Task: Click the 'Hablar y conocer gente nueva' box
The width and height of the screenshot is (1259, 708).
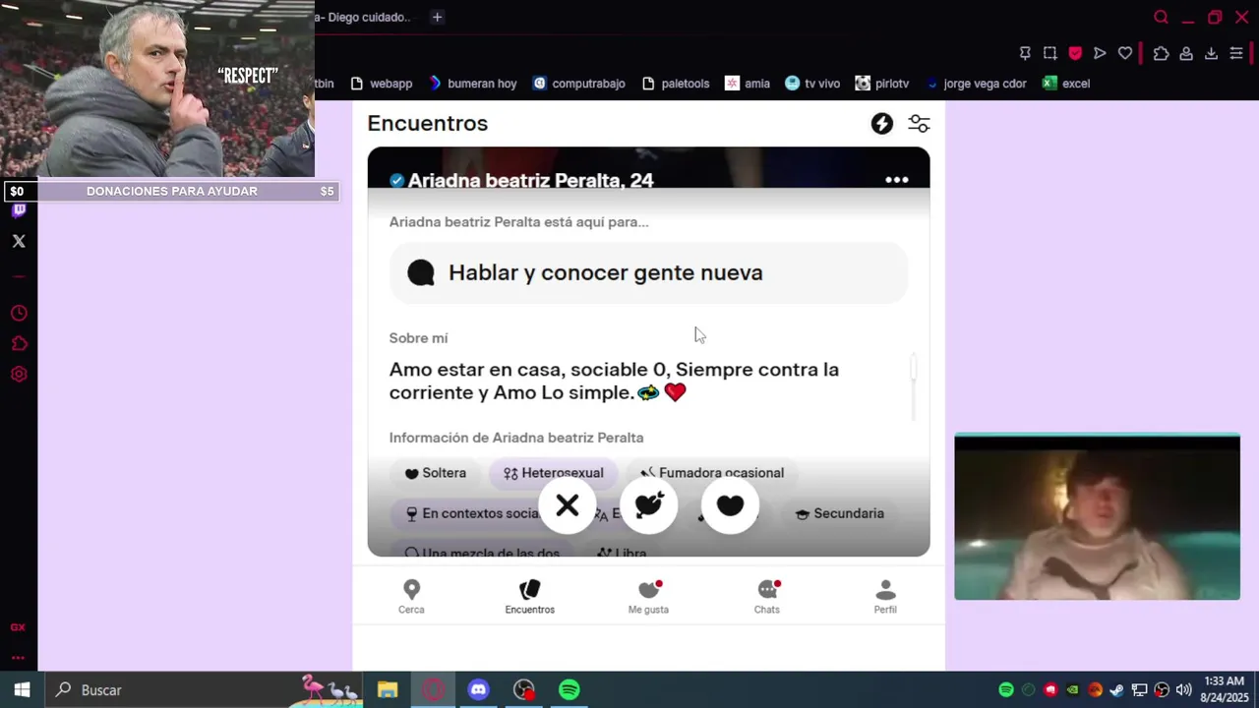Action: (648, 272)
